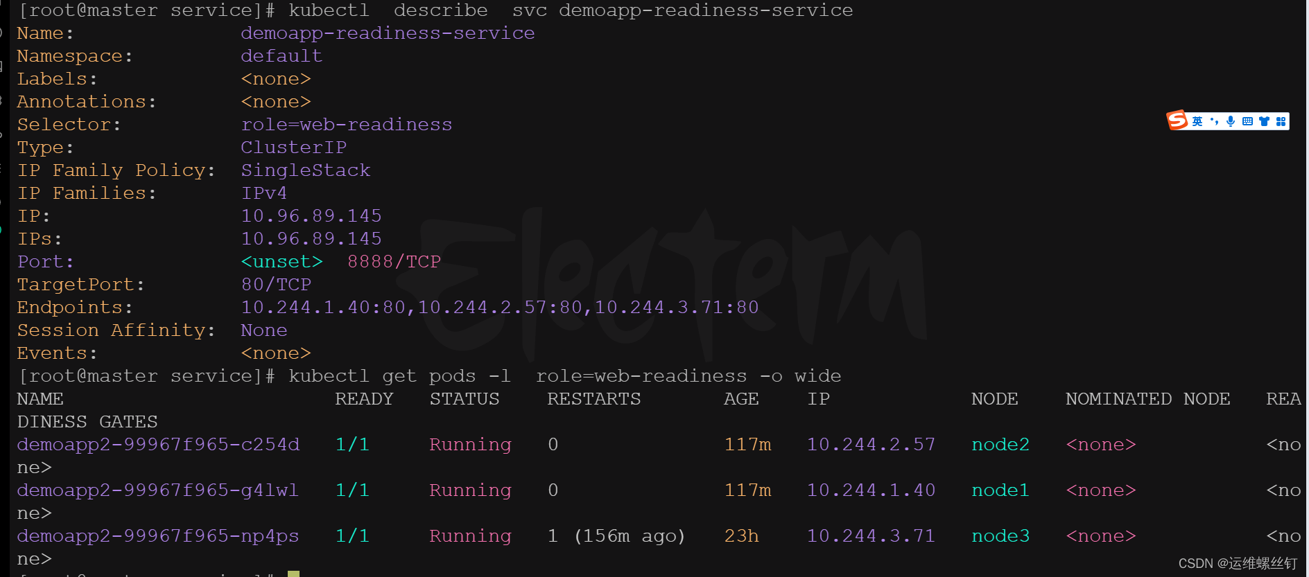1309x577 pixels.
Task: Click the <unset> port name
Action: coord(281,262)
